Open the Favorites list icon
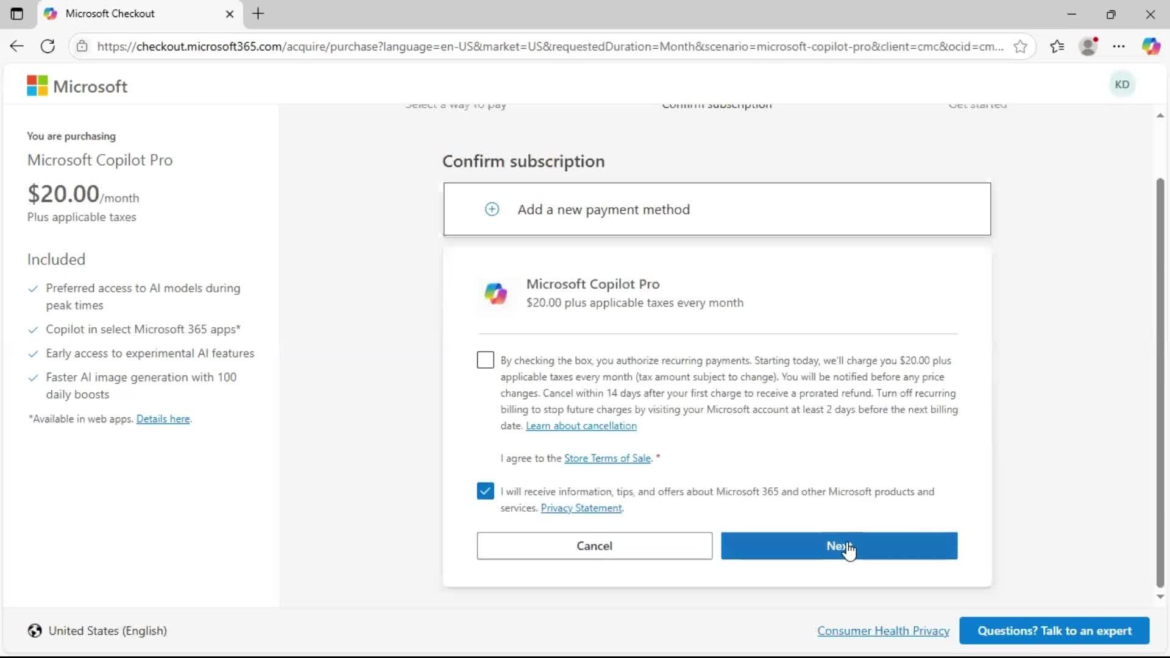The width and height of the screenshot is (1170, 658). (x=1057, y=46)
